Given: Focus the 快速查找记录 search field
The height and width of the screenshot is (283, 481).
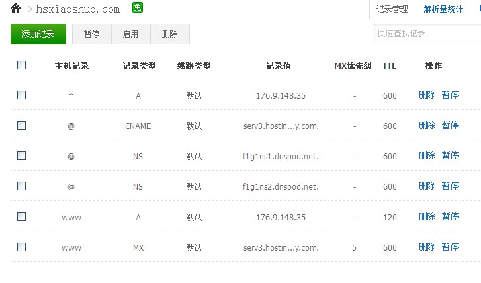Looking at the screenshot, I should click(427, 34).
